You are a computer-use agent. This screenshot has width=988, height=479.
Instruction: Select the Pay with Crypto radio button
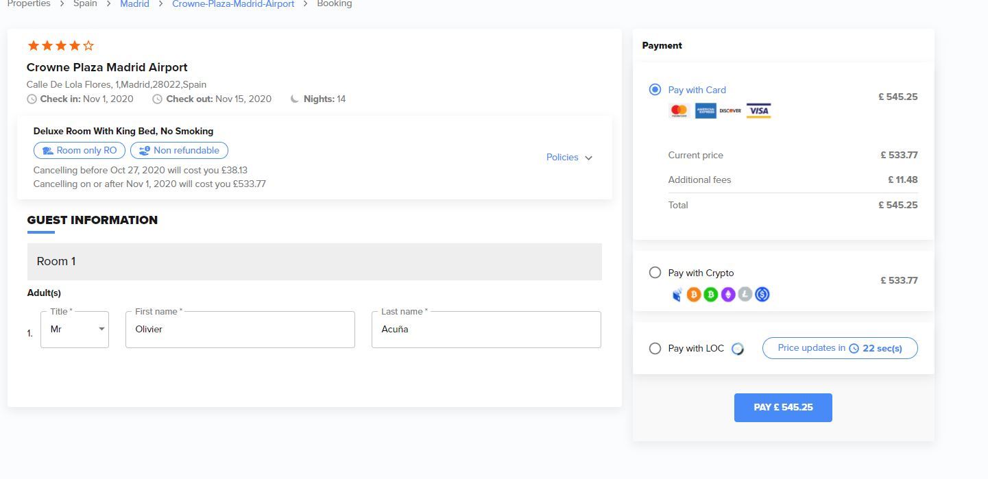(655, 273)
